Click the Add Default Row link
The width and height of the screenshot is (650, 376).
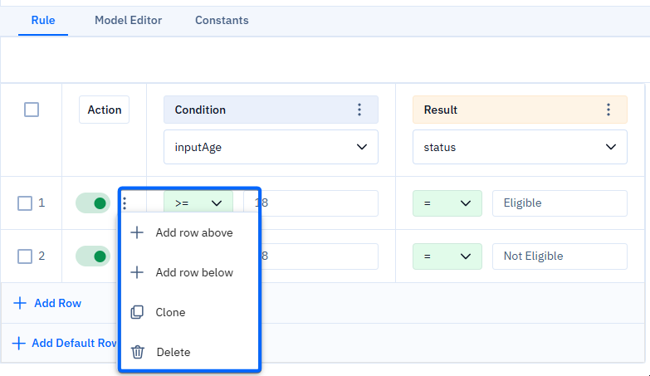click(x=65, y=344)
